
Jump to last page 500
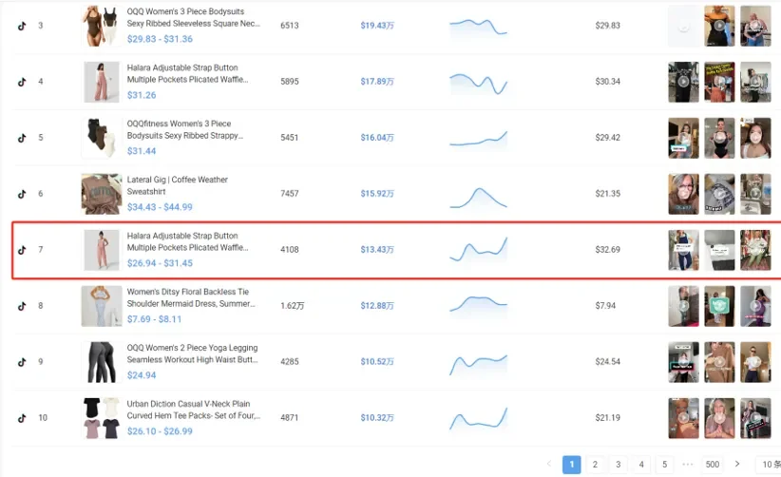(x=713, y=465)
